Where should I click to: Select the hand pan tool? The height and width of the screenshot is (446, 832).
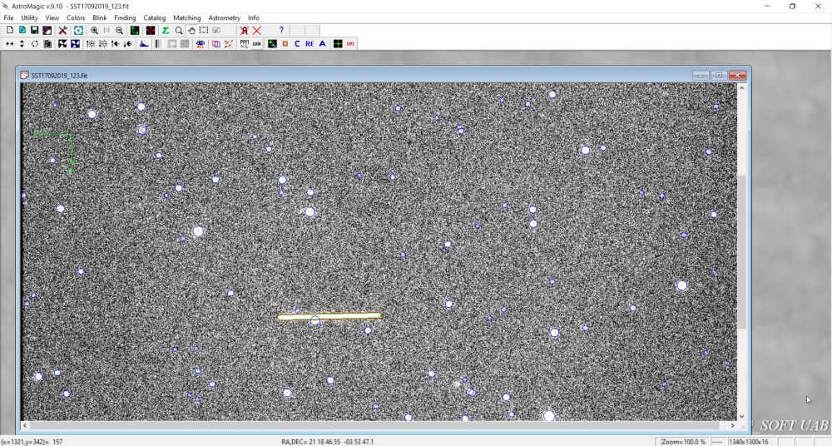pyautogui.click(x=191, y=30)
